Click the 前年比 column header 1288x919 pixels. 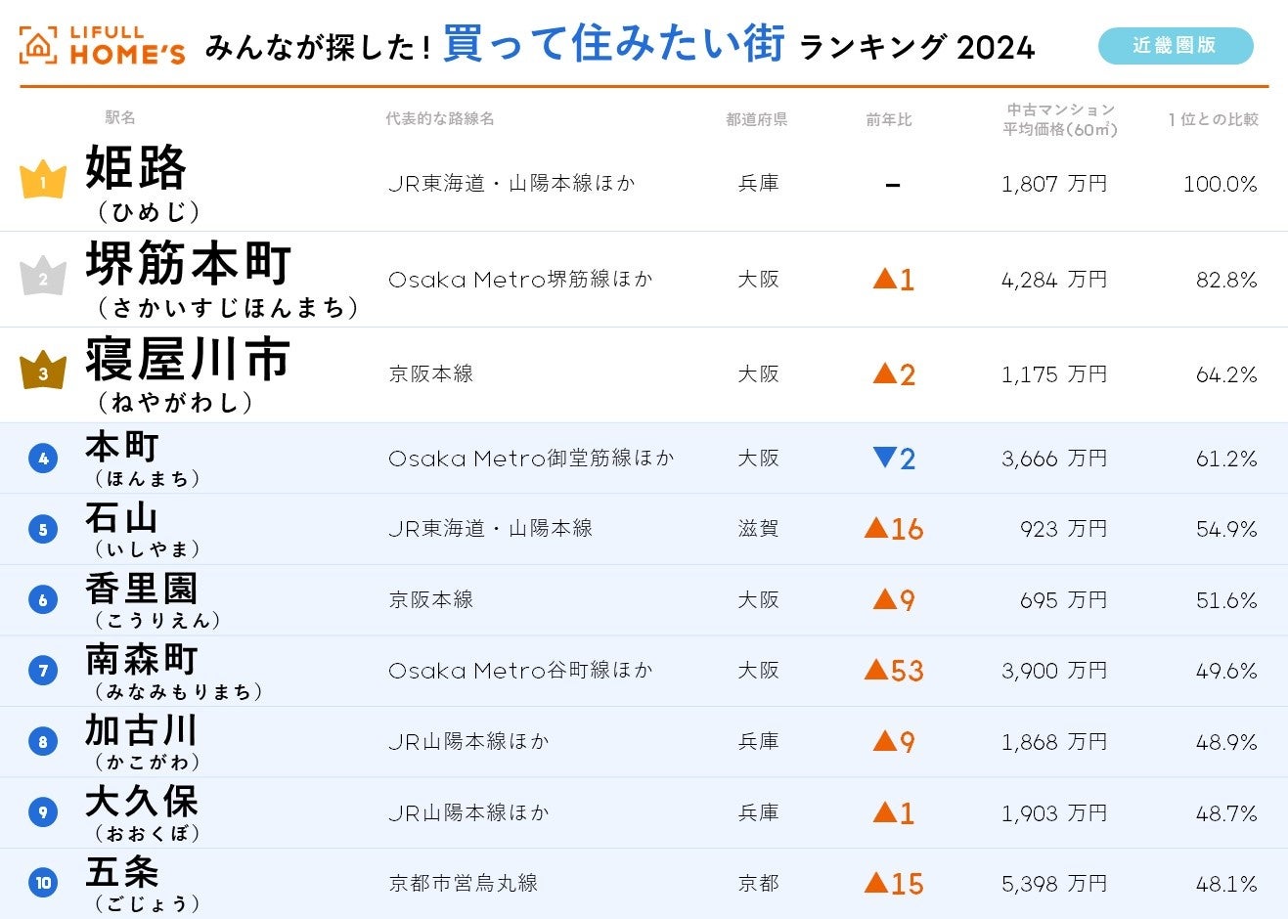[888, 119]
